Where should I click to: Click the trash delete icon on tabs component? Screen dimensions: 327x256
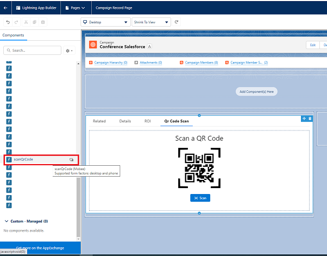[310, 118]
